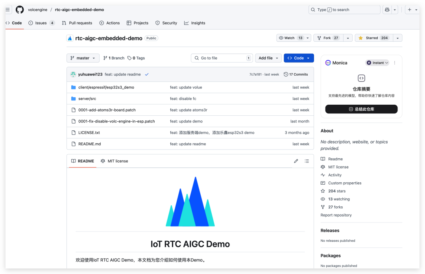425x274 pixels.
Task: Click the README volcengine mountain logo image
Action: point(190,202)
